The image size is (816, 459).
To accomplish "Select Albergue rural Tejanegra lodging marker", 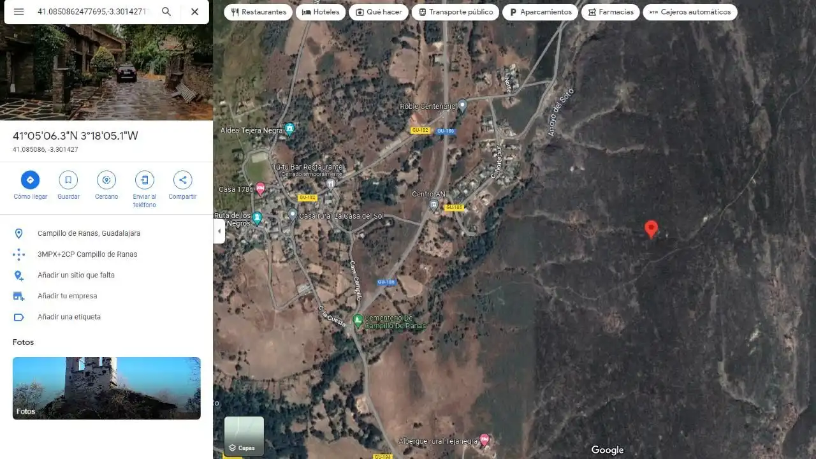I will pos(484,439).
